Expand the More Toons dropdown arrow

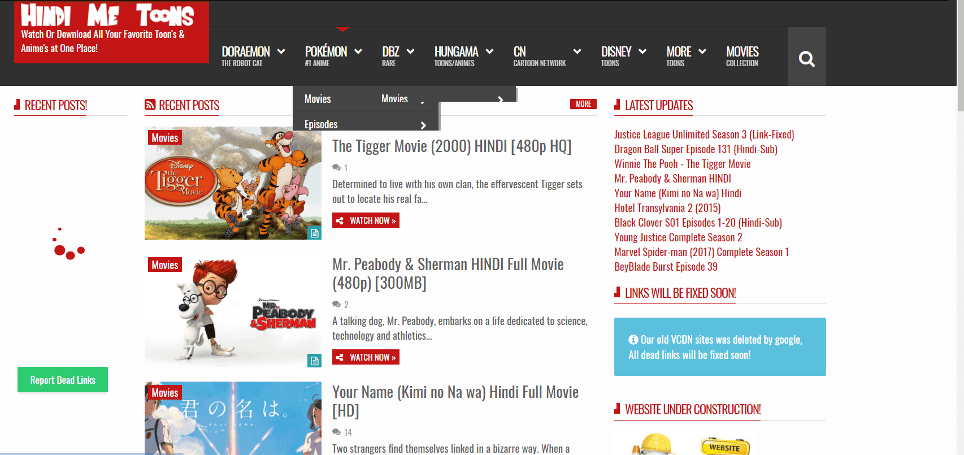pyautogui.click(x=702, y=51)
